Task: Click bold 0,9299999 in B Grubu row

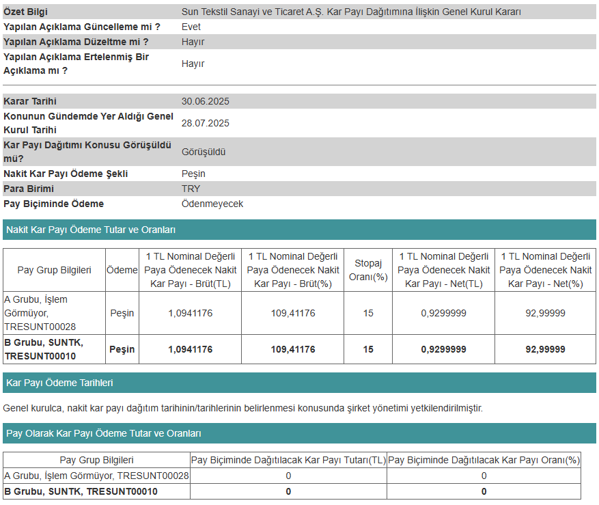Action: [x=443, y=349]
